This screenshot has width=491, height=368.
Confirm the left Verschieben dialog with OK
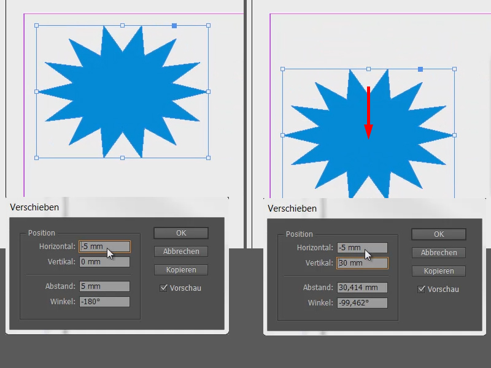181,234
